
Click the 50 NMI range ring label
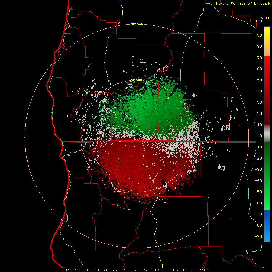coord(137,80)
